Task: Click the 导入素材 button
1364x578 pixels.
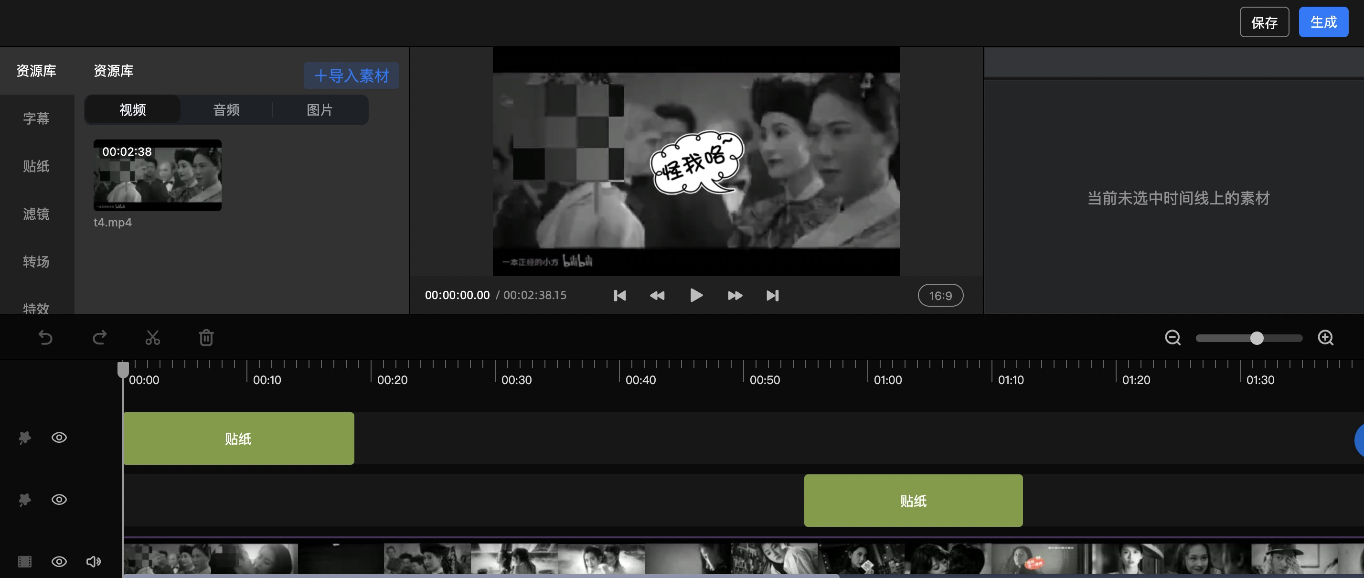Action: 352,75
